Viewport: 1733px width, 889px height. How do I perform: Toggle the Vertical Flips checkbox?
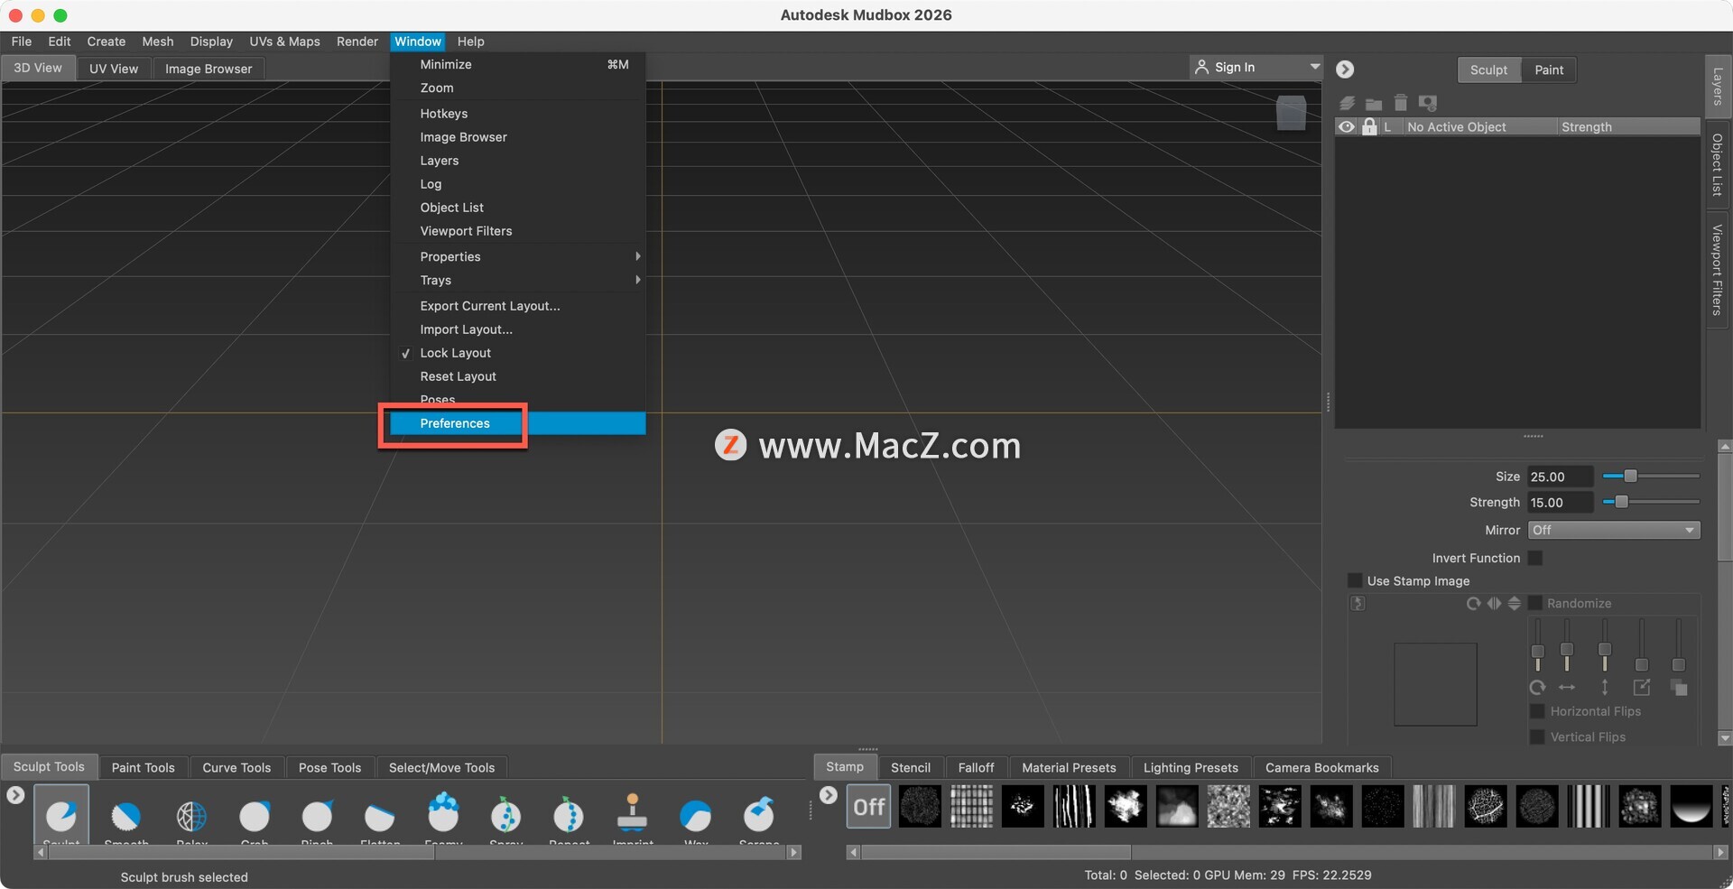tap(1537, 736)
